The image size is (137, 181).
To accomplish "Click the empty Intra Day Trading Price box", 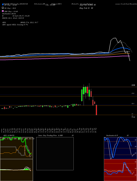I will point(55,154).
